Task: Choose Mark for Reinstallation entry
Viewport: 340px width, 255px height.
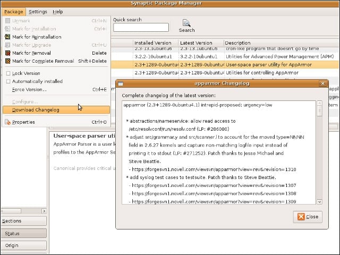Action: [x=56, y=37]
